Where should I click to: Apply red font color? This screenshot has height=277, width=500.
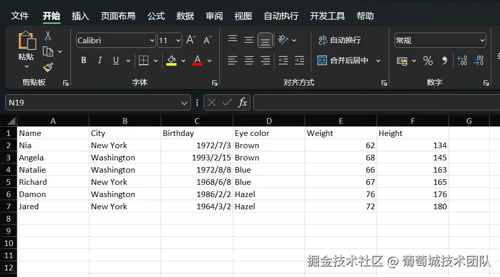(x=197, y=60)
